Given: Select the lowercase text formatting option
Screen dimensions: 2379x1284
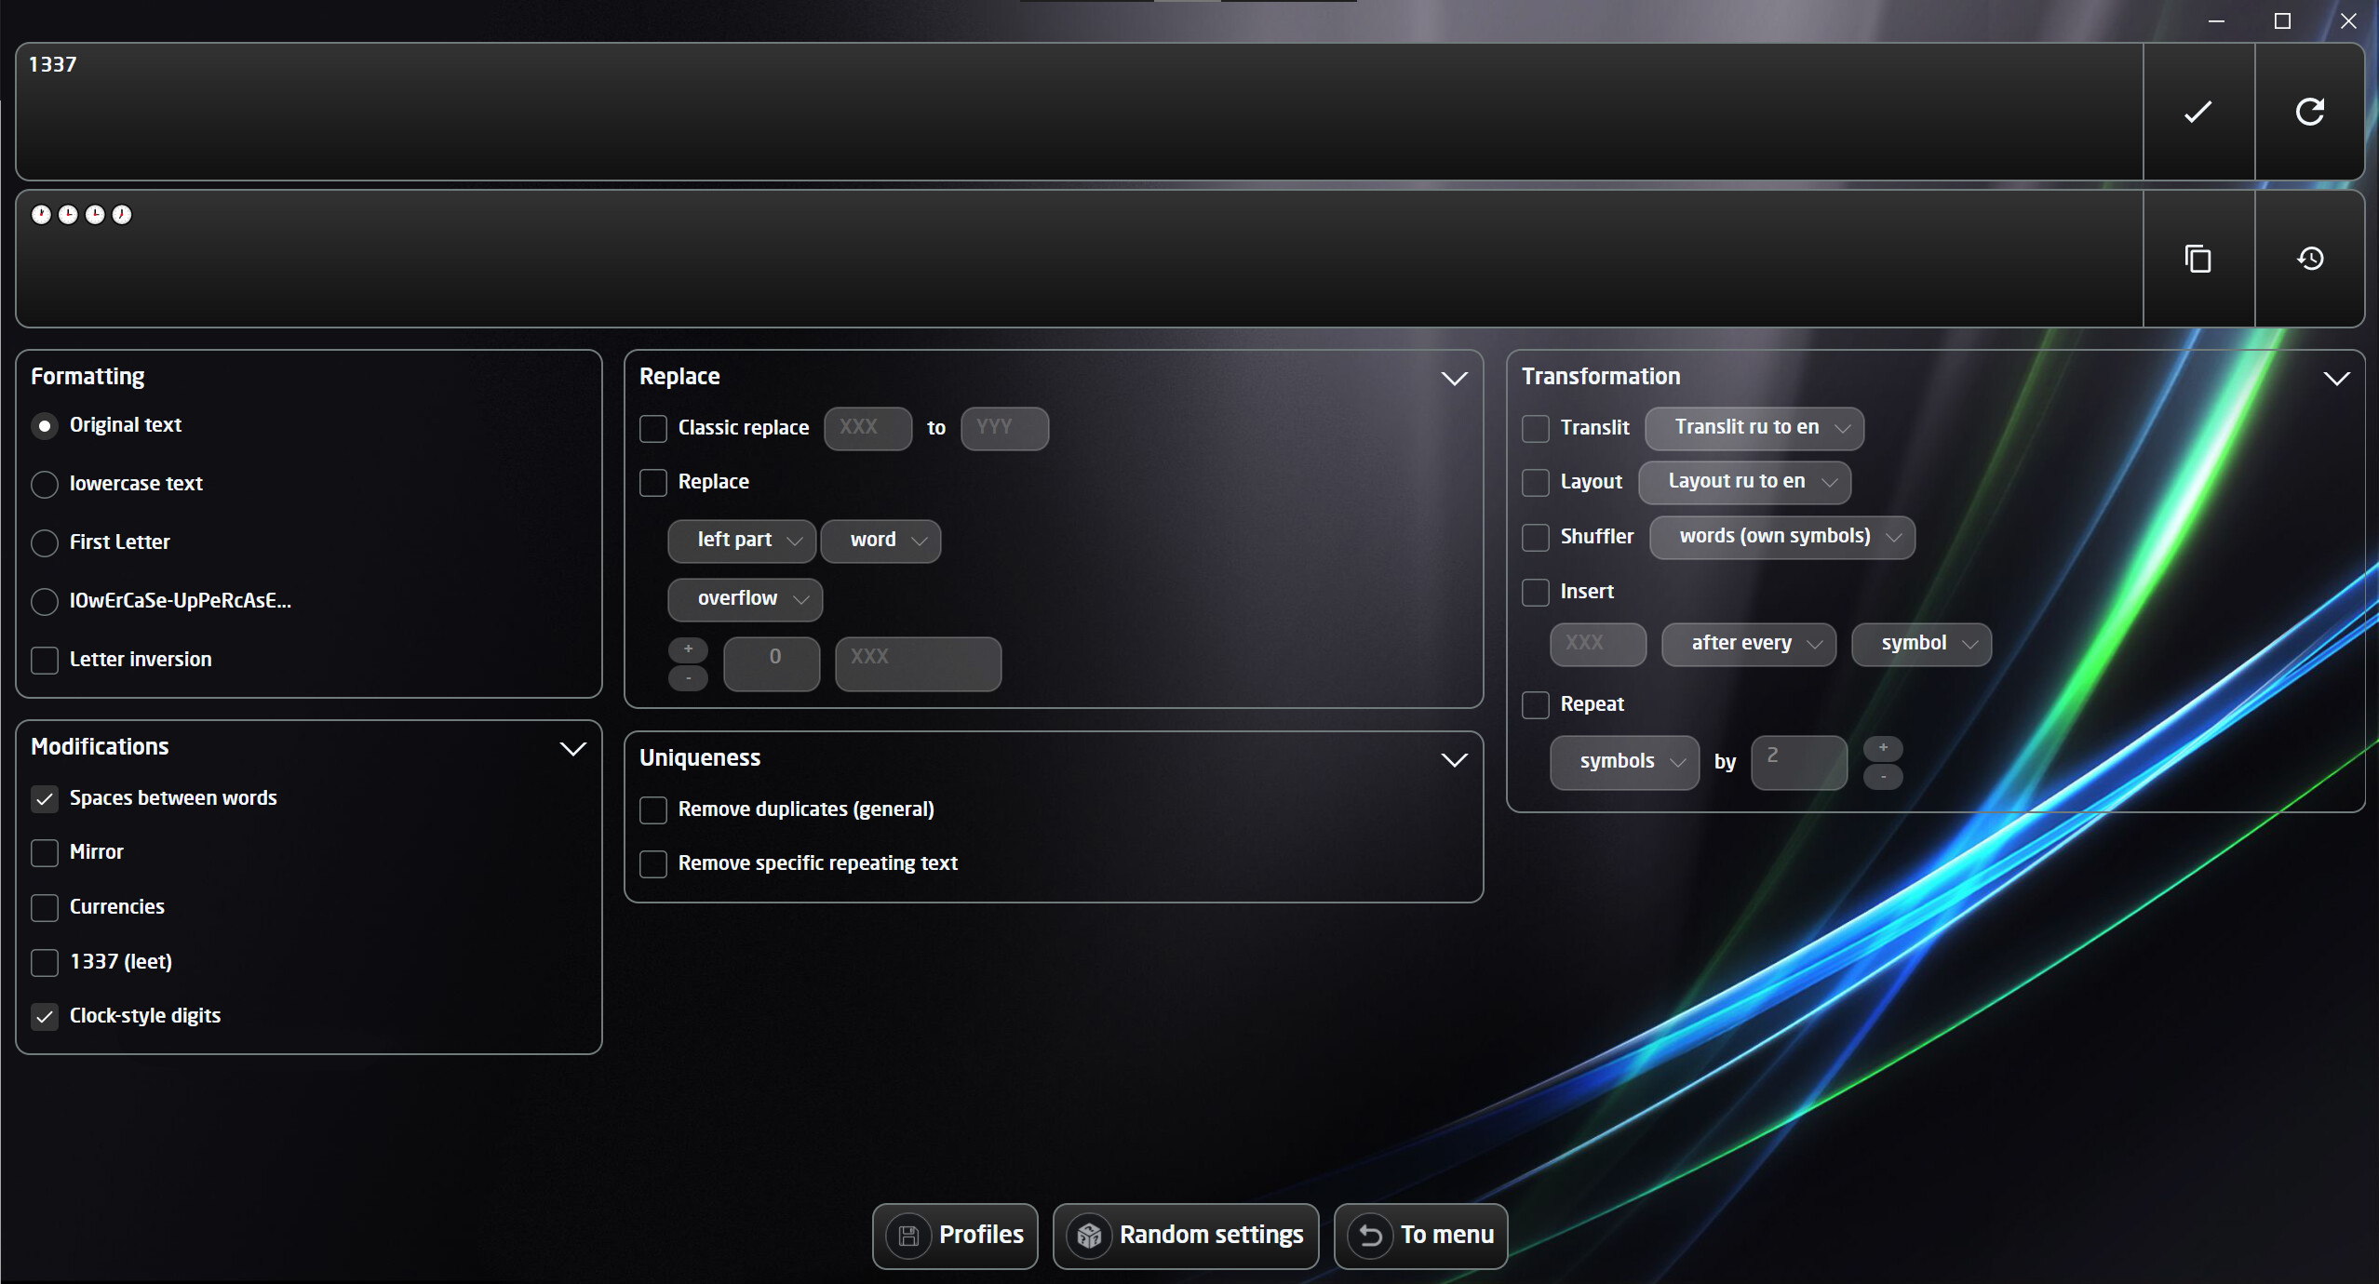Looking at the screenshot, I should [45, 484].
